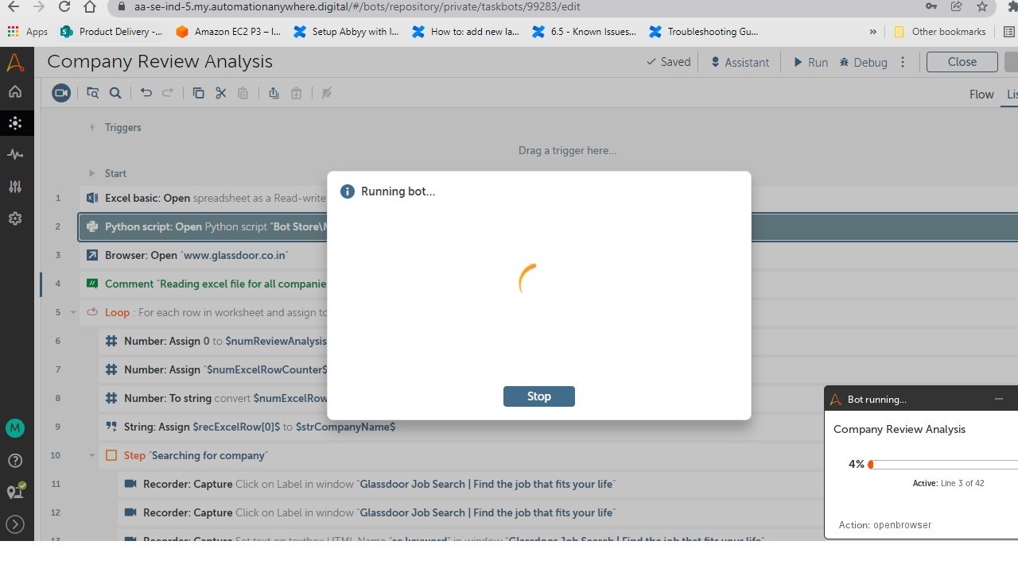
Task: Open the Automation Anywhere logo in the sidebar
Action: point(15,62)
